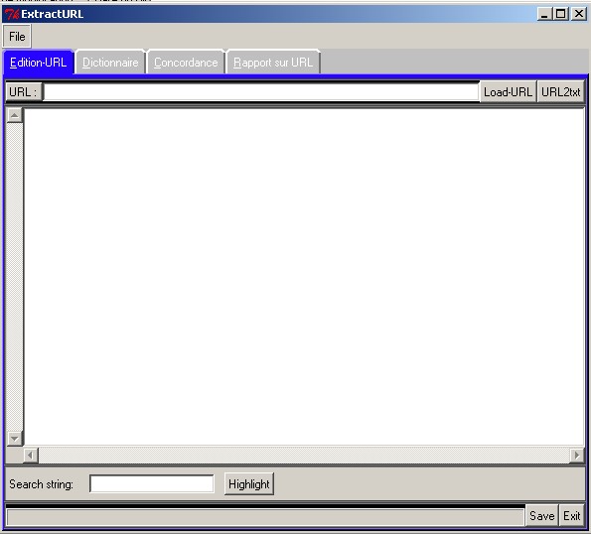The image size is (591, 534).
Task: Click the horizontal scrollbar left arrow
Action: pyautogui.click(x=31, y=456)
